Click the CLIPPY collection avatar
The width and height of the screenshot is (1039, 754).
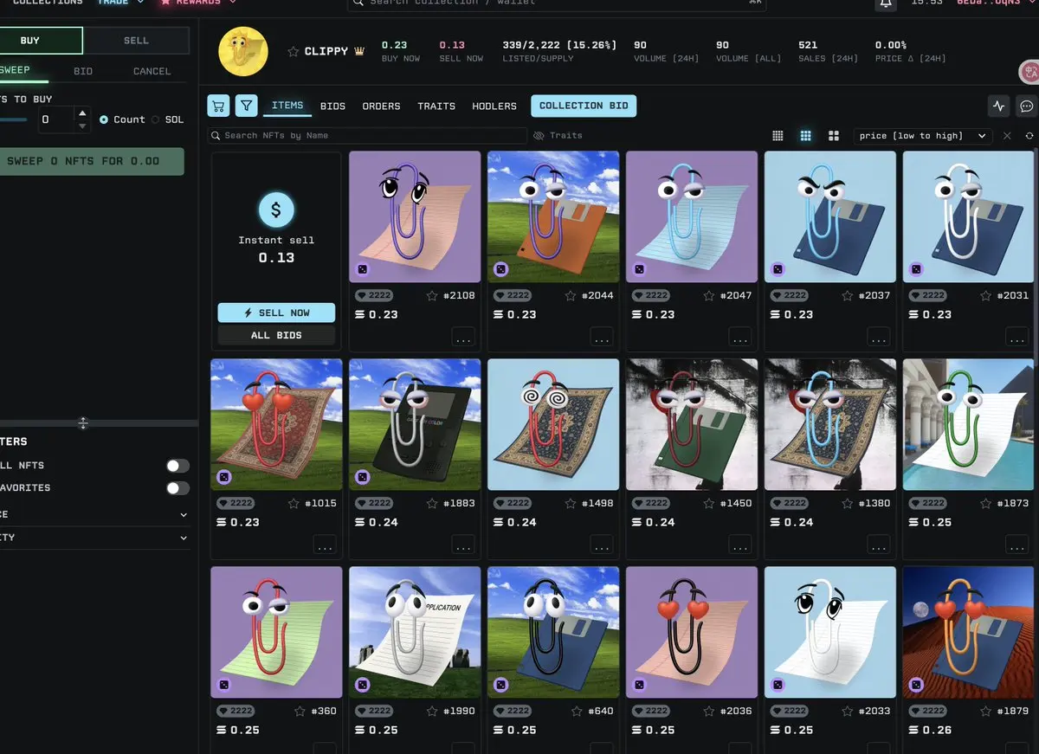click(243, 52)
